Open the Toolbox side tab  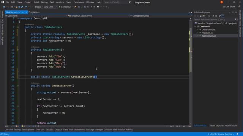click(x=2, y=14)
